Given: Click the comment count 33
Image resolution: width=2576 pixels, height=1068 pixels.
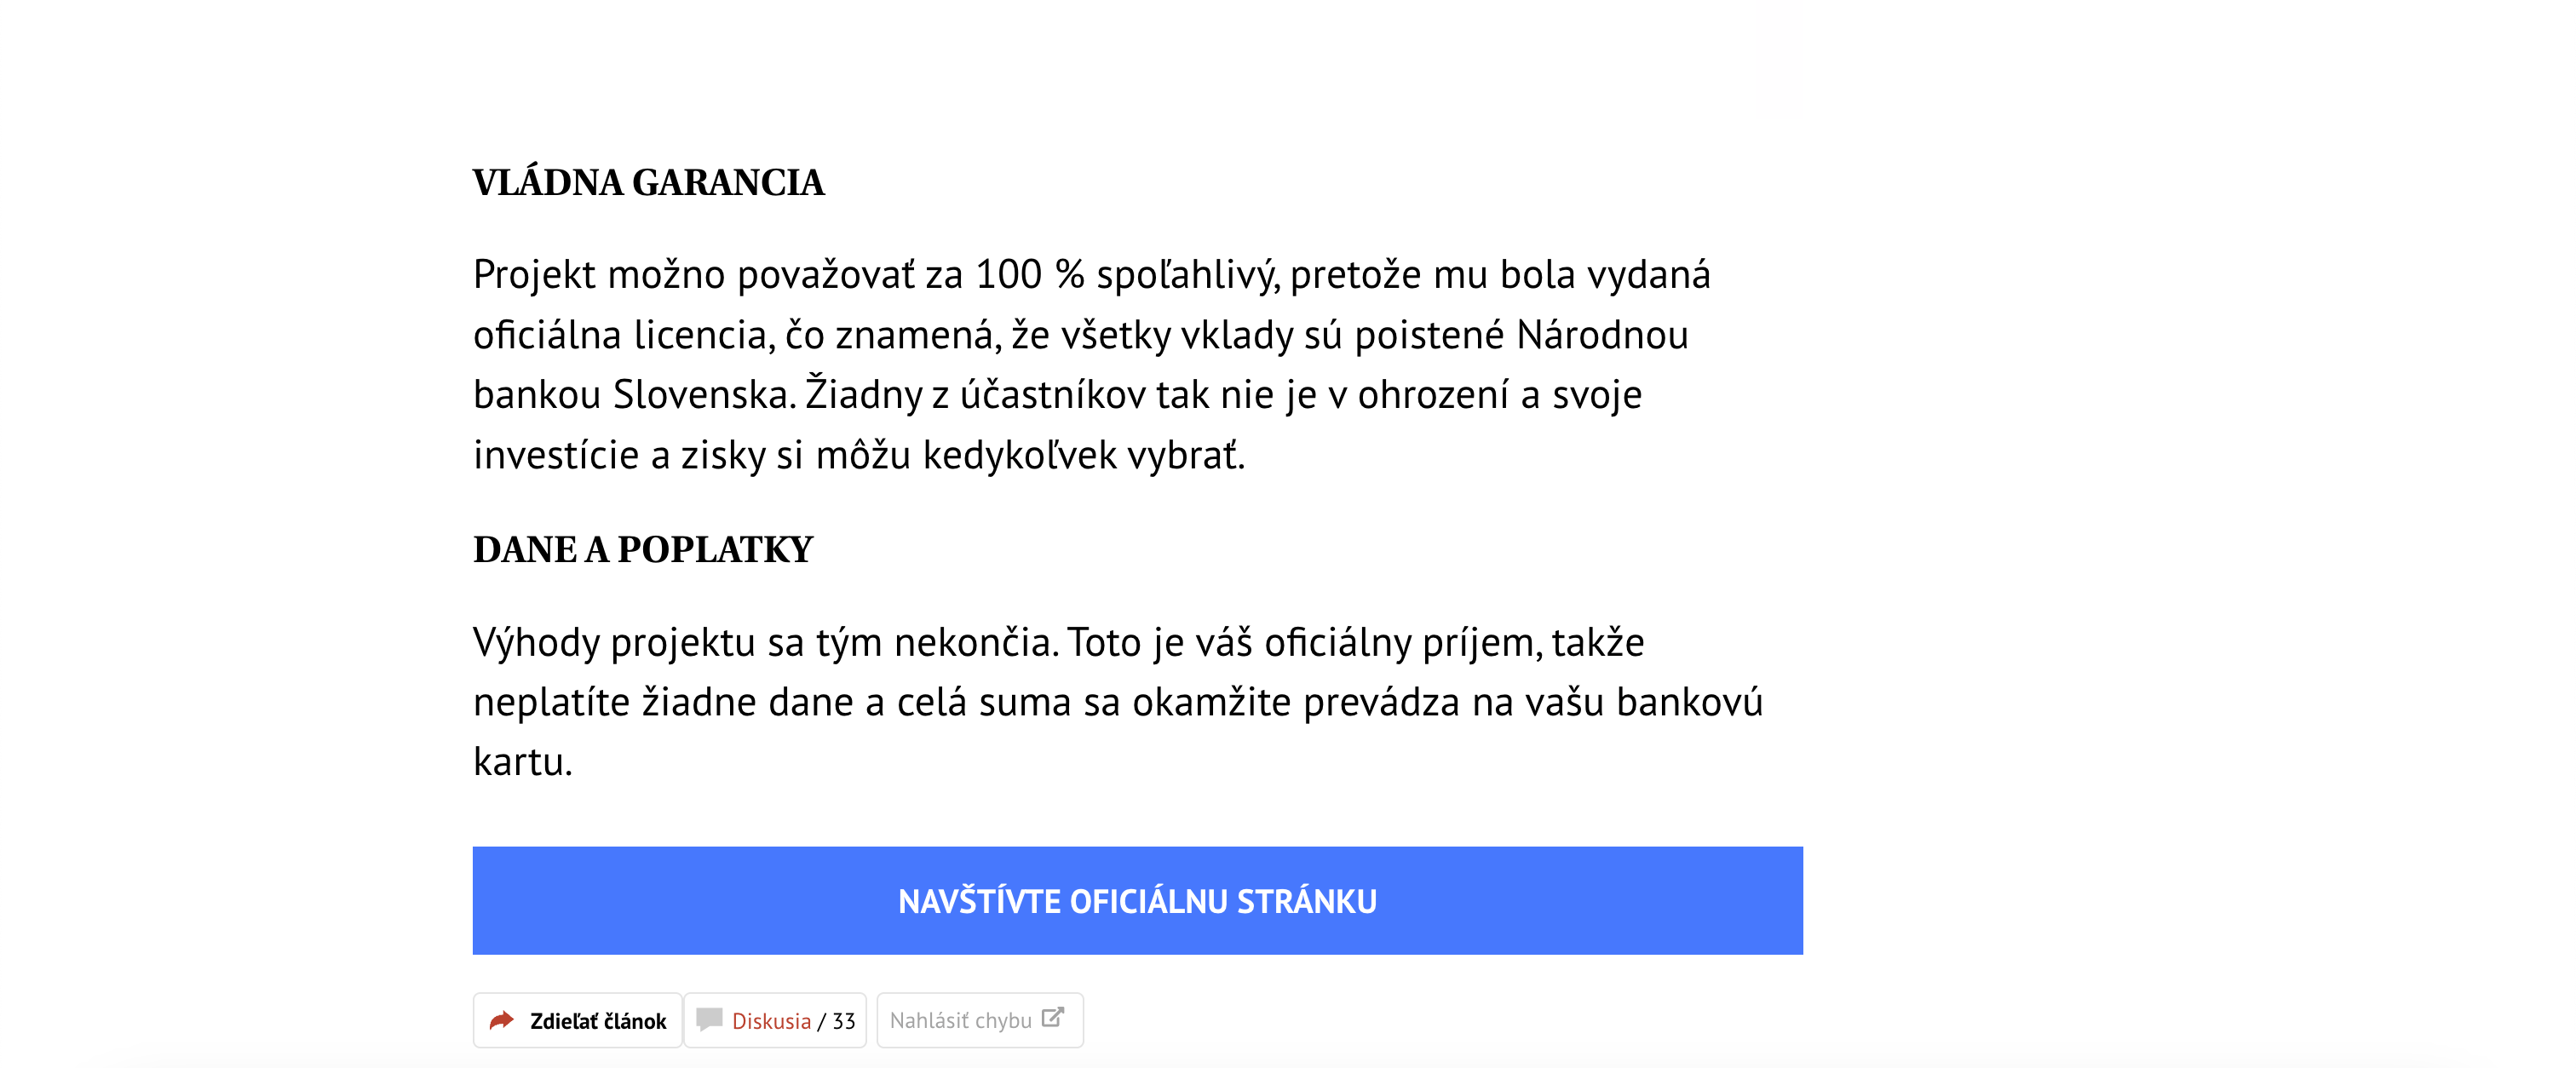Looking at the screenshot, I should point(844,1021).
